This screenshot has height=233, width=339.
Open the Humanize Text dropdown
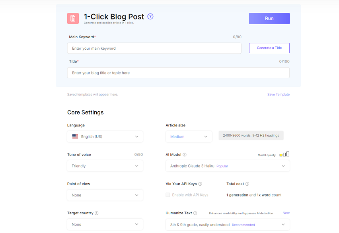(228, 225)
